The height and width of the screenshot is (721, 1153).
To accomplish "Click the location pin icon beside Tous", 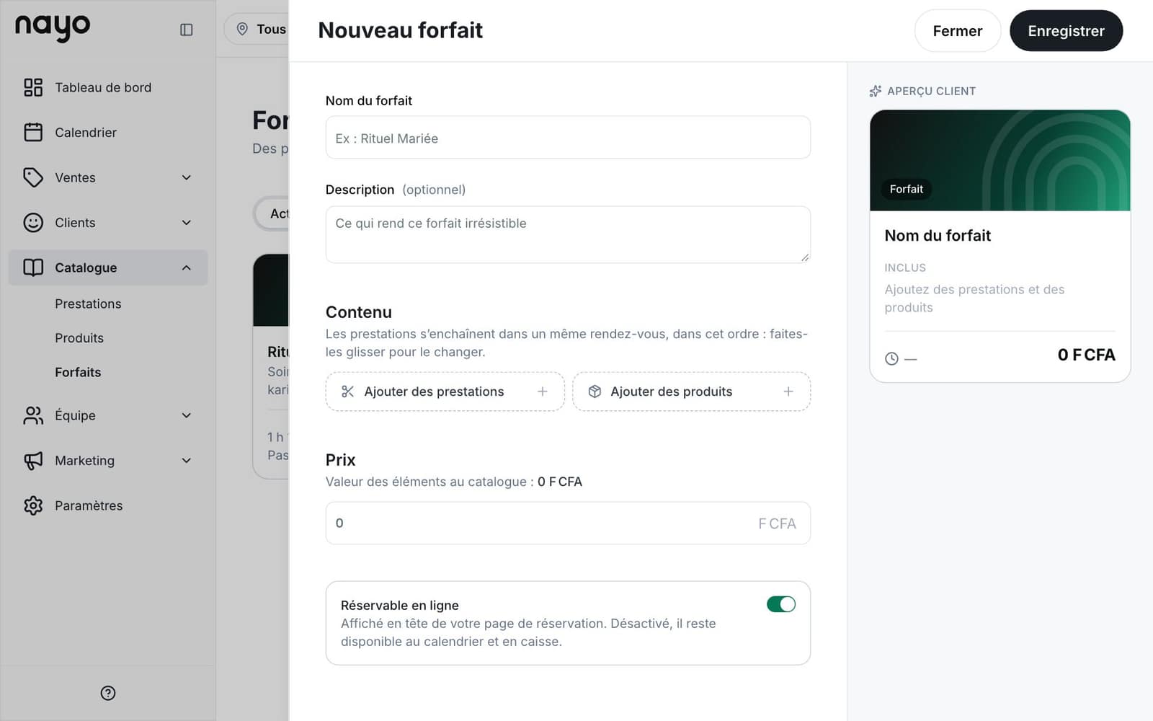I will (243, 29).
